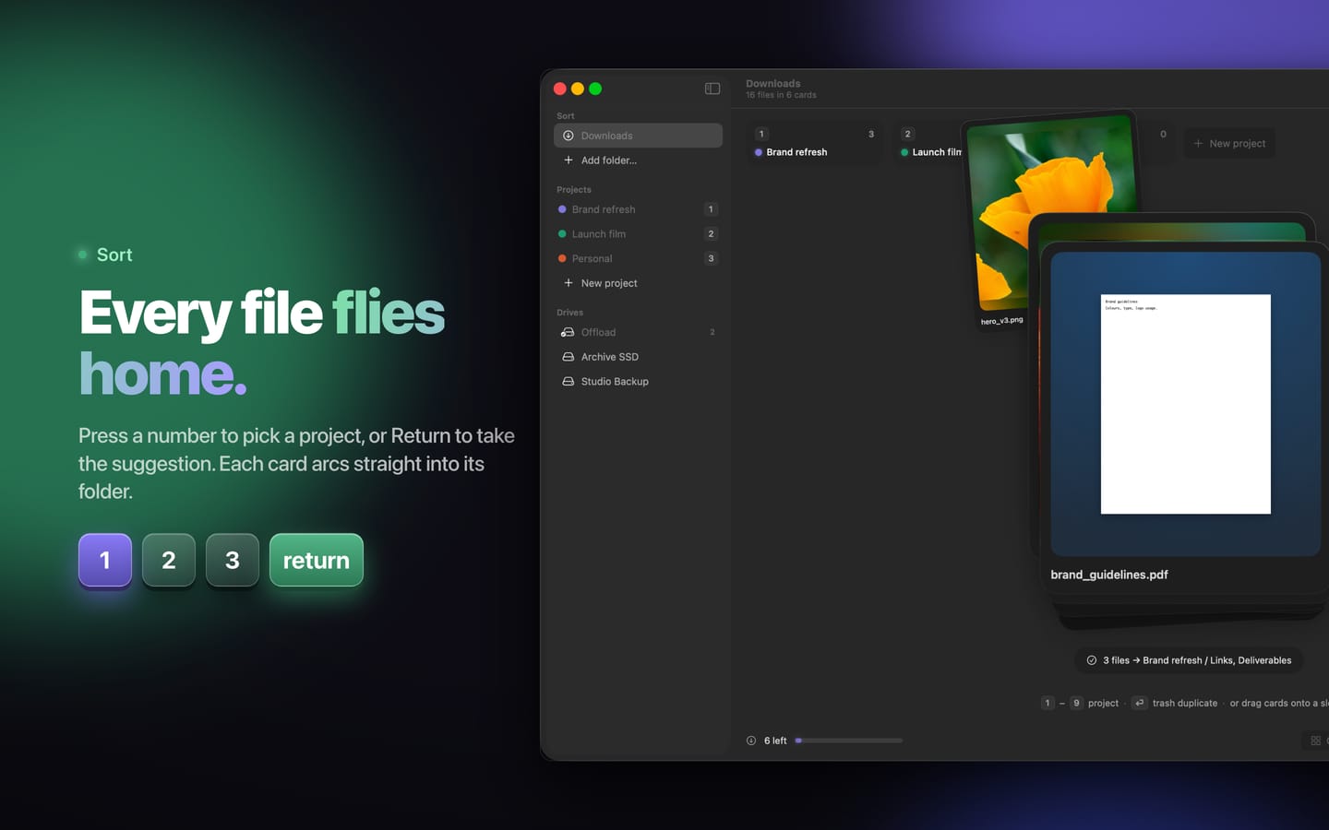Click the plus icon beside Add folder
1329x830 pixels.
569,160
